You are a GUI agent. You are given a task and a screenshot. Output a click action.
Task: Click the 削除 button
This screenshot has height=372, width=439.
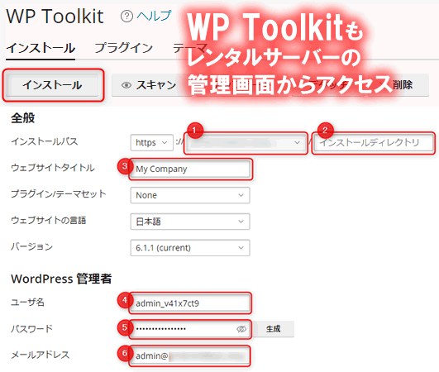pos(403,85)
